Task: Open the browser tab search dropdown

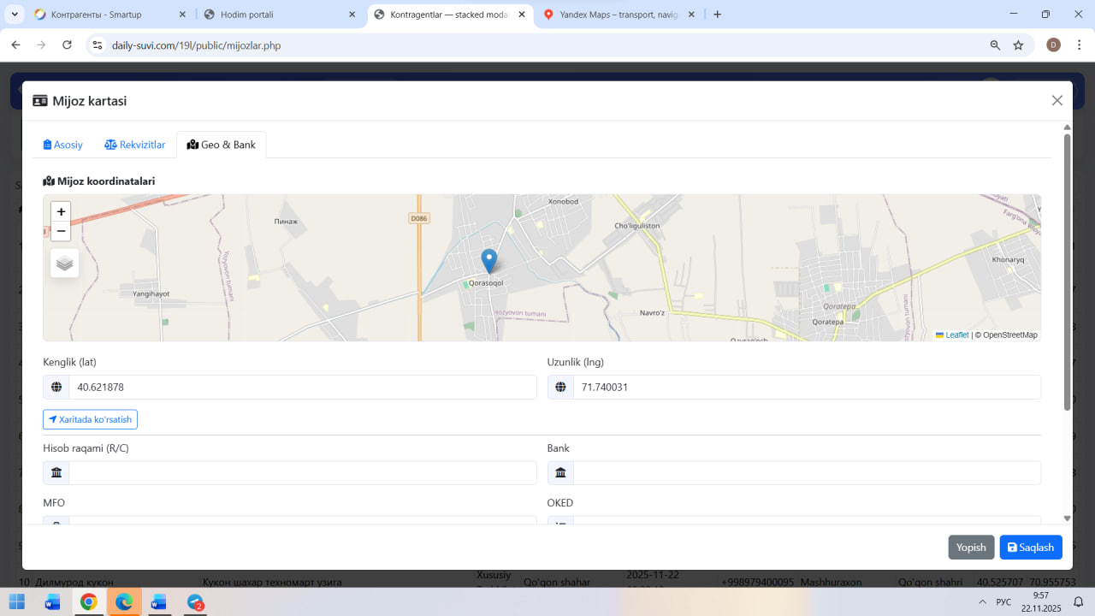Action: pos(15,15)
